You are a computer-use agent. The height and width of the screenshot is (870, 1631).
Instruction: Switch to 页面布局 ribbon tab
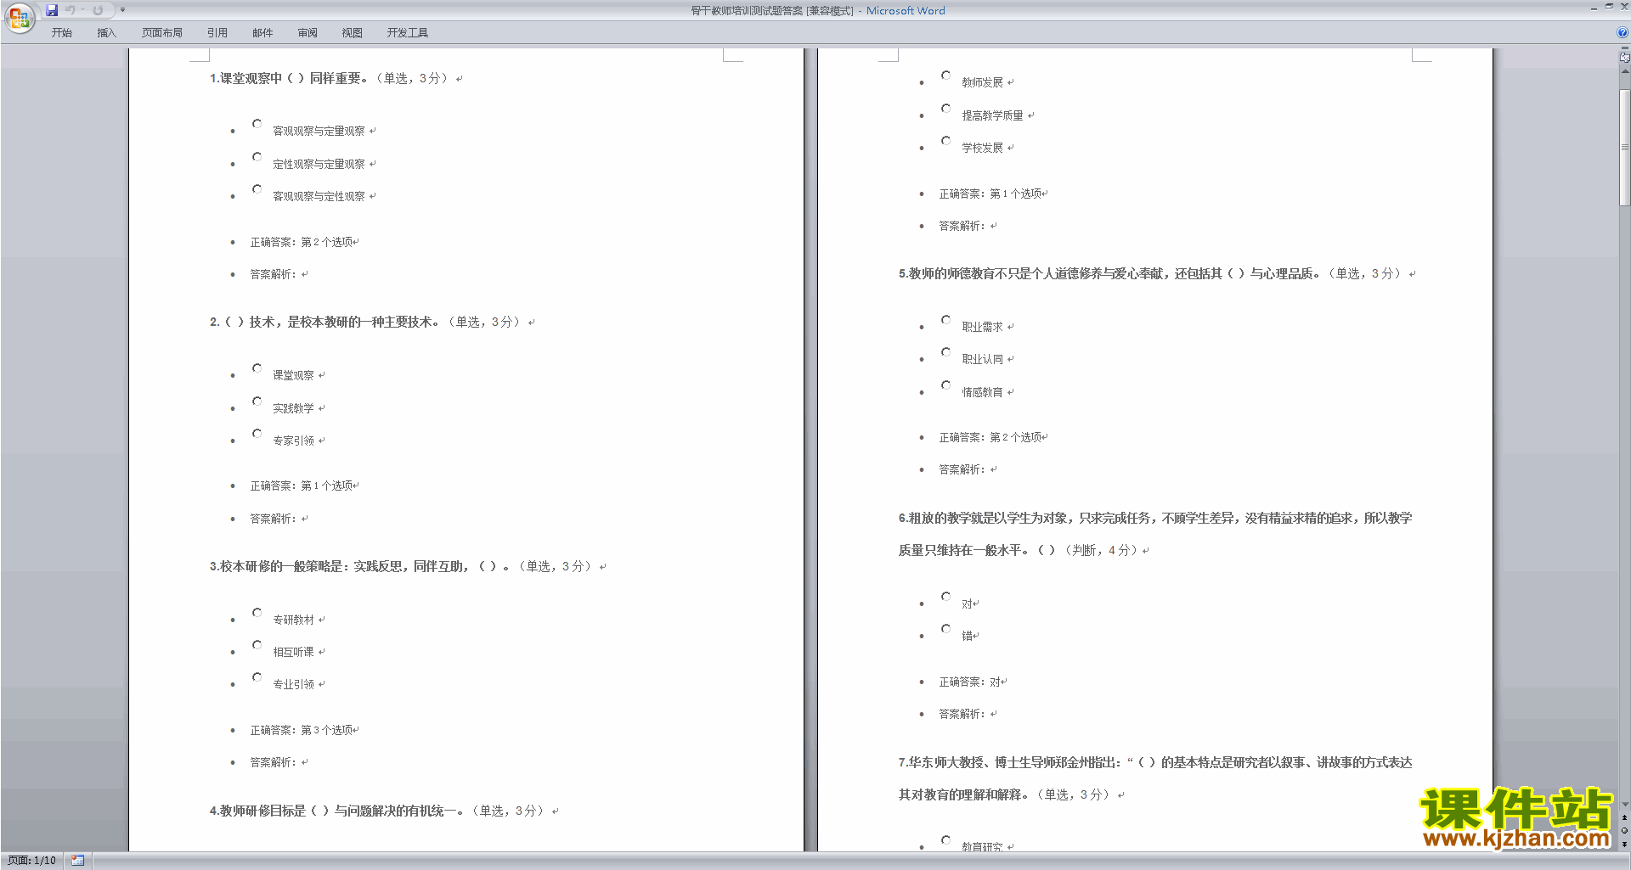[161, 32]
